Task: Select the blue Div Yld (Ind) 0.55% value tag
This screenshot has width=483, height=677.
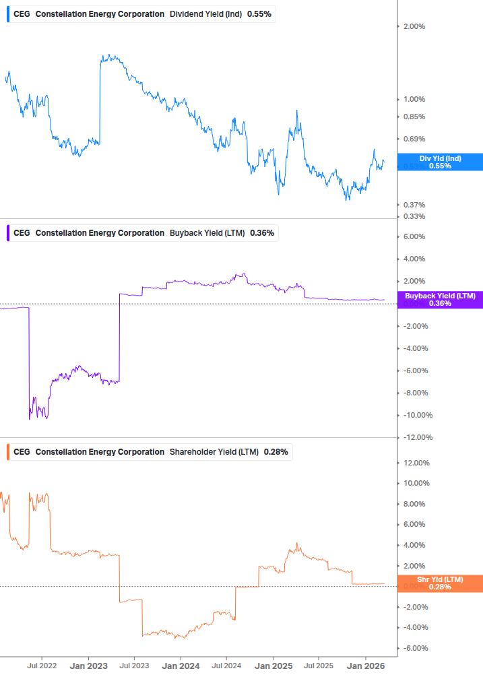Action: coord(440,162)
